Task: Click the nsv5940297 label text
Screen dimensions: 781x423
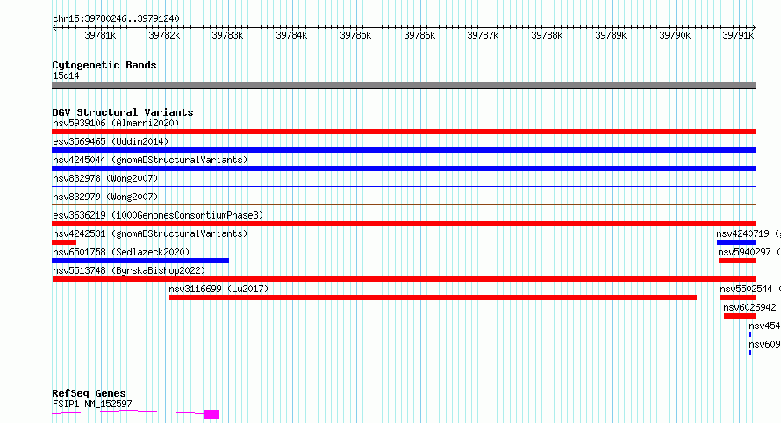Action: pyautogui.click(x=745, y=252)
